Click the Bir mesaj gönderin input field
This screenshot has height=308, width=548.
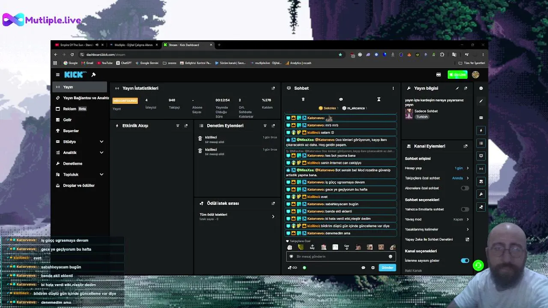(340, 257)
